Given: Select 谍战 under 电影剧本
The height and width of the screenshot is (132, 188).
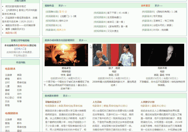Looking at the screenshot, I should [19, 86].
